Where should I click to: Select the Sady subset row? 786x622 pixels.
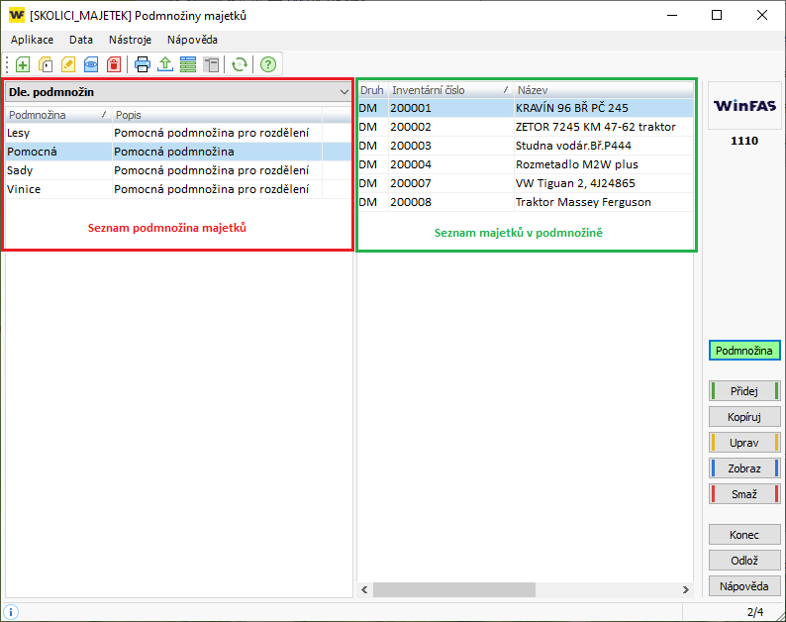178,170
